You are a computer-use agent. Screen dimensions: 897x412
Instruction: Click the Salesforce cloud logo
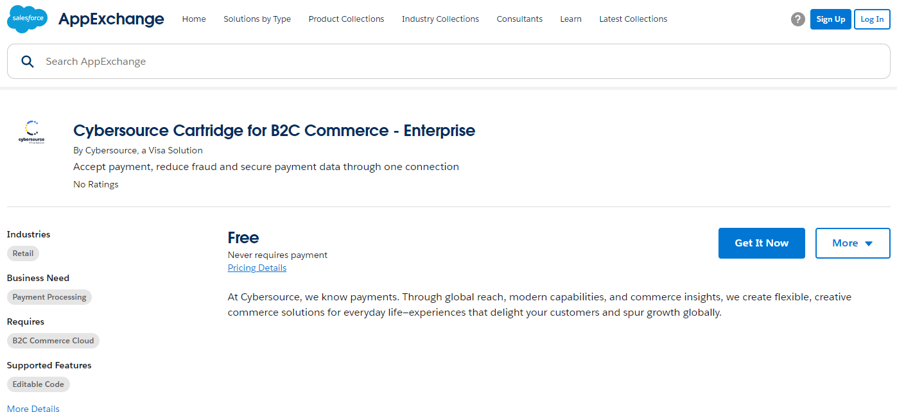coord(27,19)
